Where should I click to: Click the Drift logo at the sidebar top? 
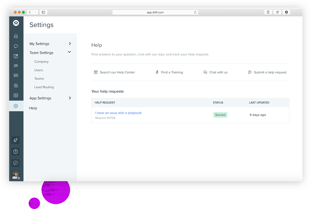[16, 23]
